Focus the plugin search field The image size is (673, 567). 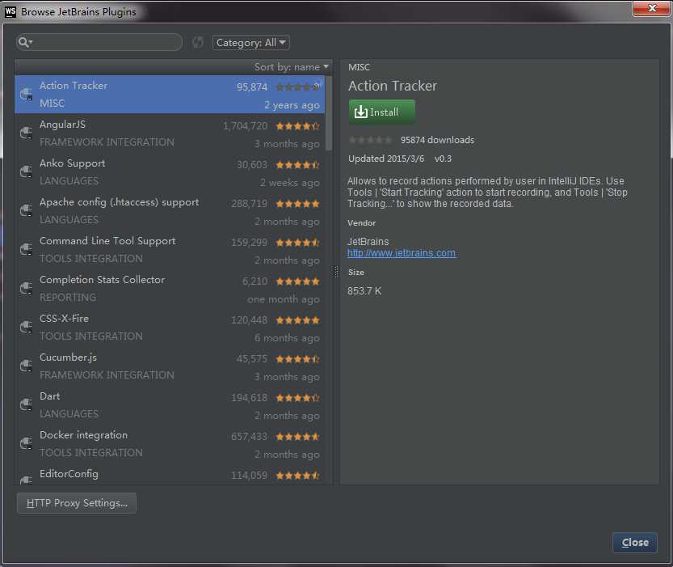point(99,42)
